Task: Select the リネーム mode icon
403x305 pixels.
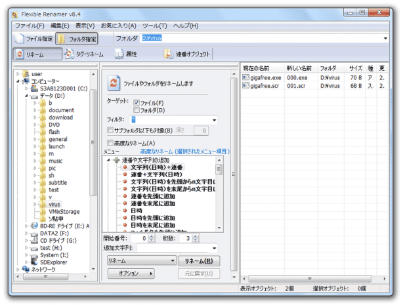Action: 20,54
